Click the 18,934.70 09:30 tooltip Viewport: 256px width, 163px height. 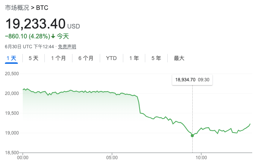tap(192, 80)
